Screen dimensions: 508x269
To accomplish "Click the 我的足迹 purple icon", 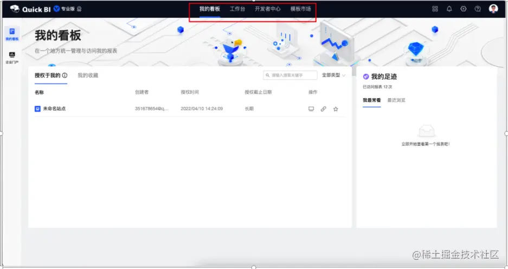I will 366,77.
